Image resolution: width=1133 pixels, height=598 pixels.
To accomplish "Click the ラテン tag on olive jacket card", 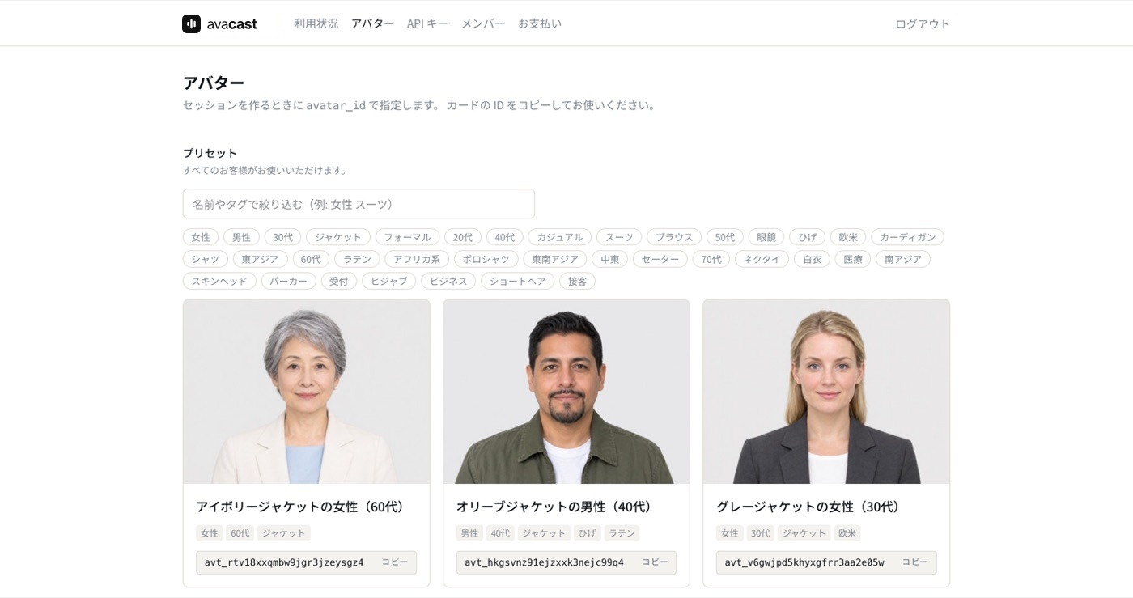I will pos(622,533).
